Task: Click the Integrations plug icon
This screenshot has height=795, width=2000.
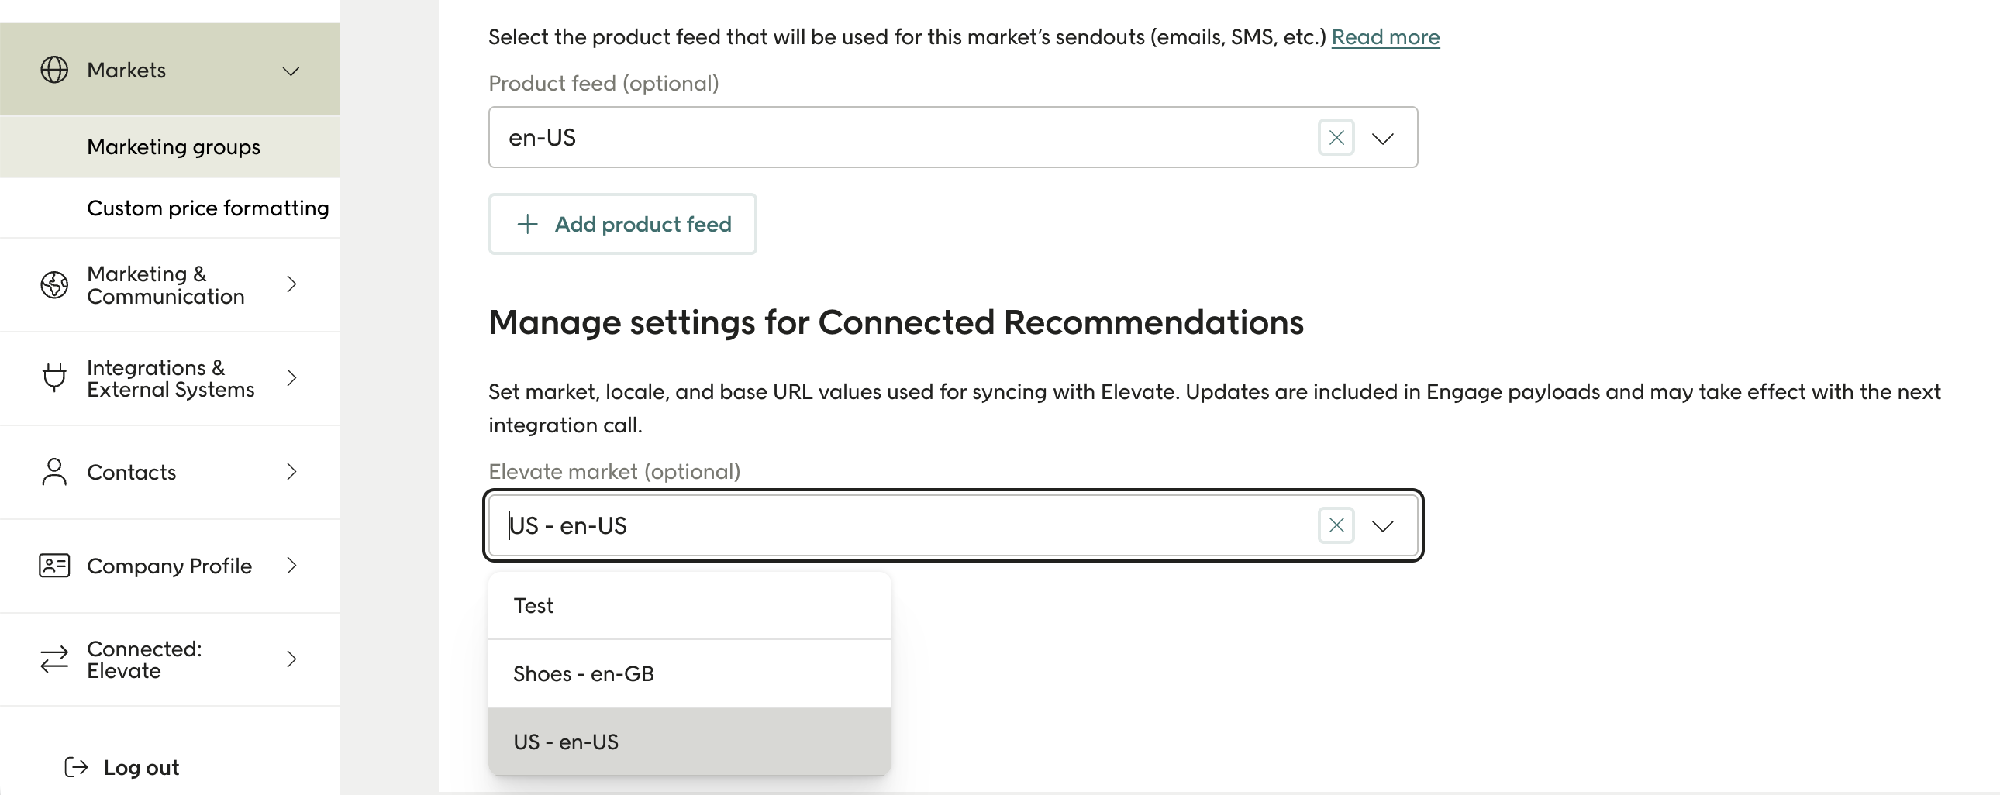Action: coord(53,378)
